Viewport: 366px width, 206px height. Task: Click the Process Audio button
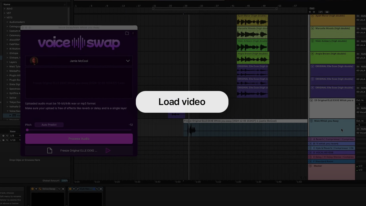[79, 139]
